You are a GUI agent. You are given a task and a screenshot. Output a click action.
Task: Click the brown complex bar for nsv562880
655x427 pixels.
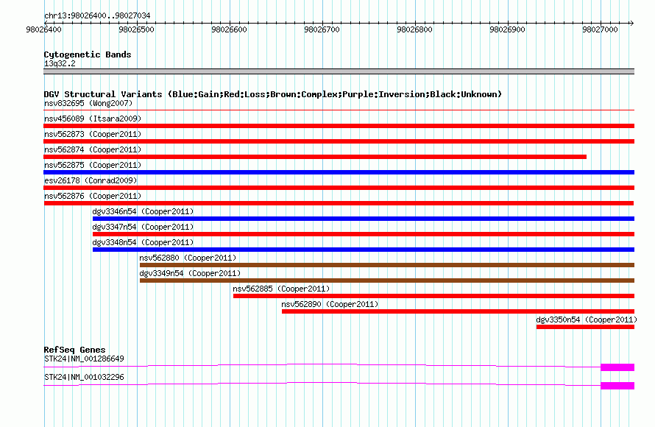pos(387,265)
